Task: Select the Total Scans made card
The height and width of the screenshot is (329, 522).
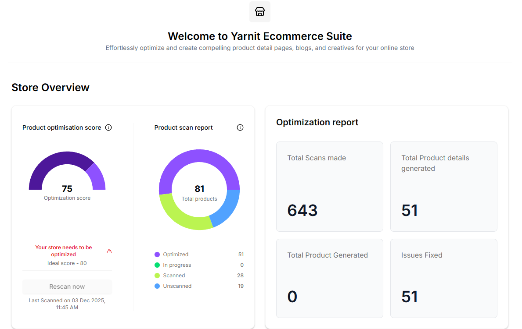Action: [x=330, y=187]
